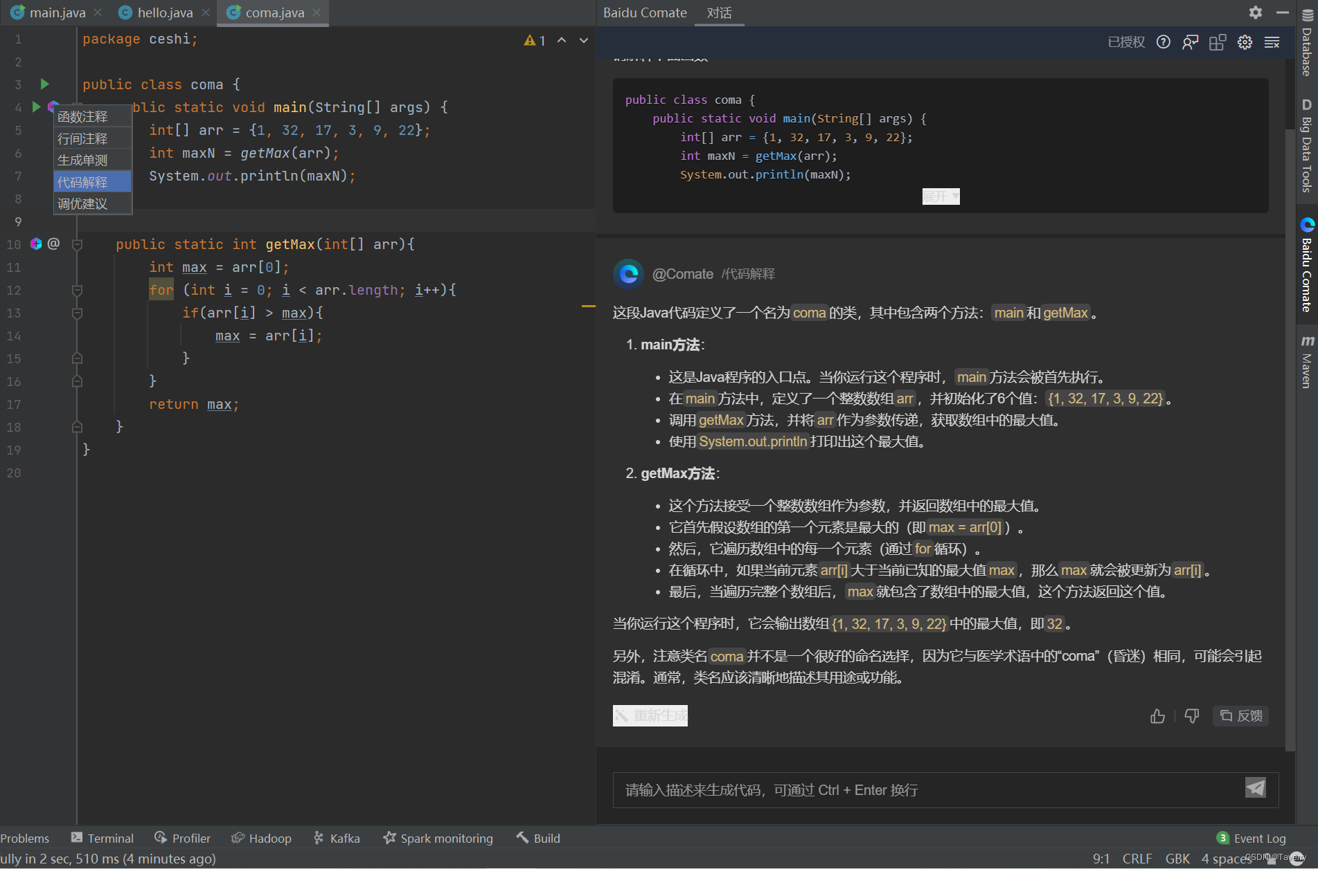Viewport: 1318px width, 869px height.
Task: Open Comate help question-mark icon
Action: click(x=1164, y=42)
